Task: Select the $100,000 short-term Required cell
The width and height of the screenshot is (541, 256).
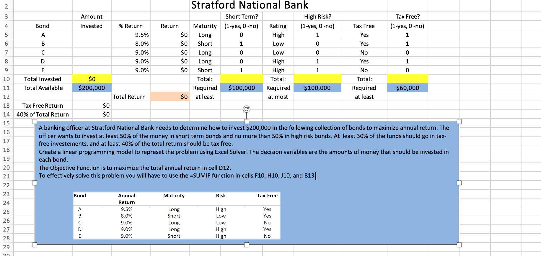Action: (x=242, y=88)
